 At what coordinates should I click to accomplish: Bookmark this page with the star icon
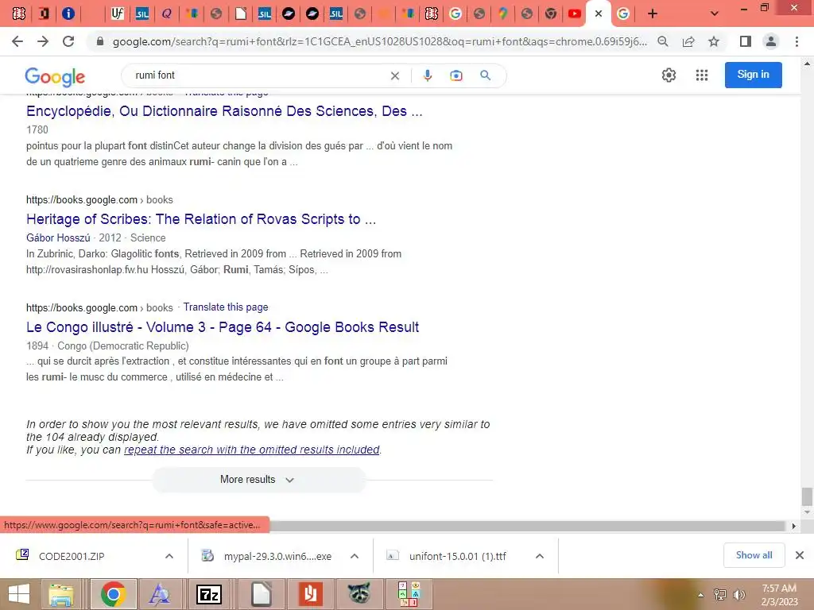pyautogui.click(x=714, y=41)
